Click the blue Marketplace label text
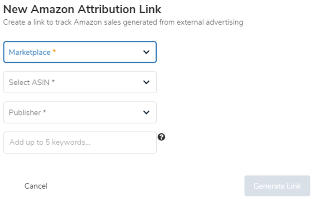This screenshot has width=313, height=199. [29, 52]
